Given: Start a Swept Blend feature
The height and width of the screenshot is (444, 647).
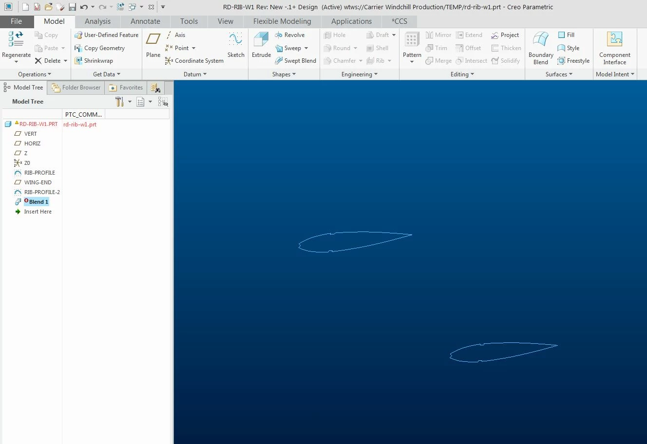Looking at the screenshot, I should [x=295, y=61].
